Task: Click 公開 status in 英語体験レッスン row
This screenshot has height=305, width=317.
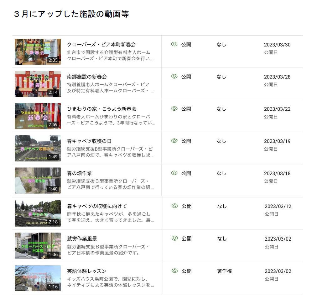Action: (186, 271)
